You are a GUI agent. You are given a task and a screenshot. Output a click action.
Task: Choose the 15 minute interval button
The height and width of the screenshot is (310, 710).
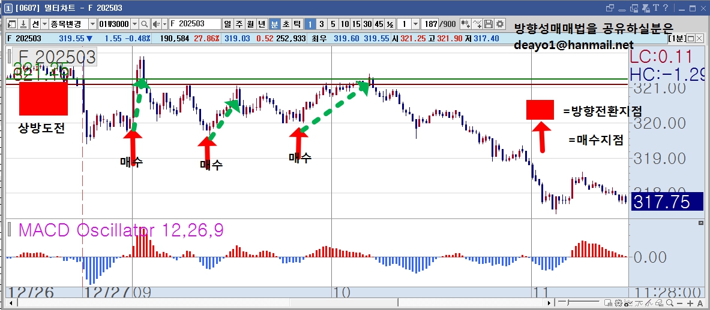(356, 24)
